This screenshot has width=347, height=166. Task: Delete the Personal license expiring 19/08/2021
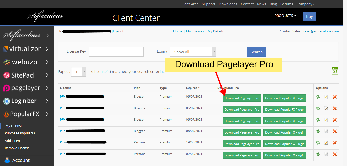click(335, 143)
